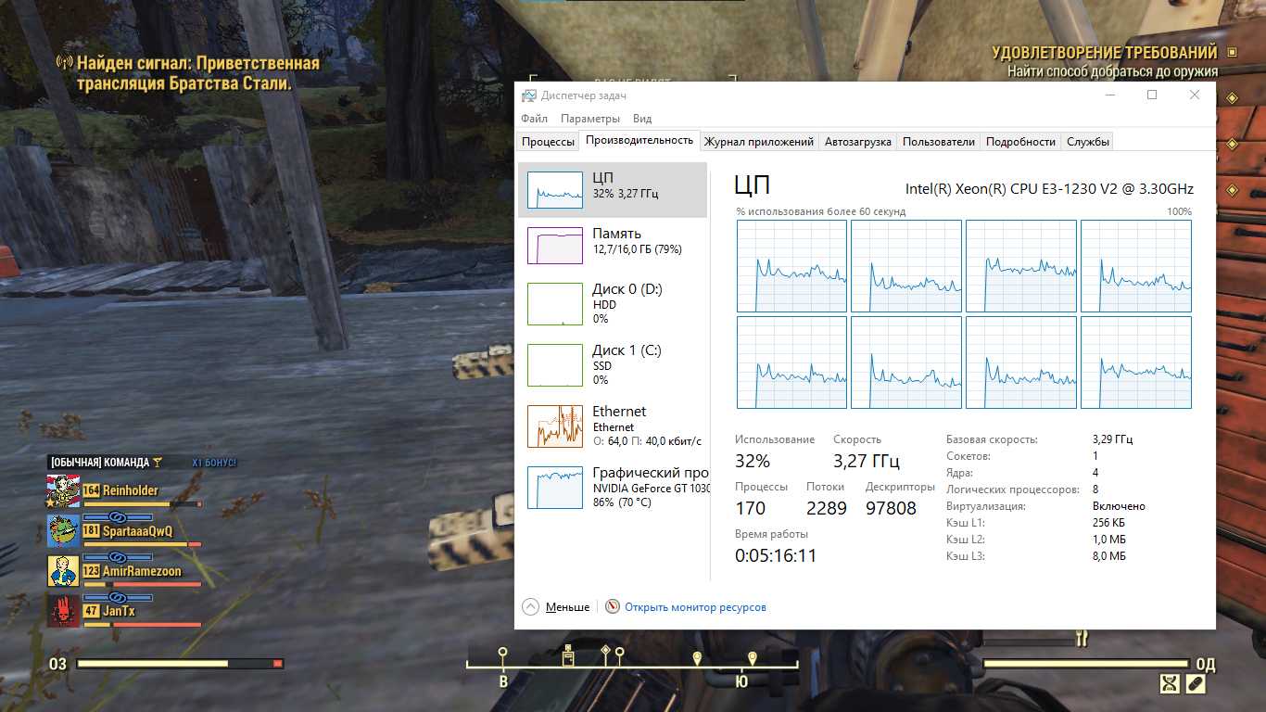Screen dimensions: 1266x712
Task: Click the cocktail glass icon beside КОМАНДА
Action: click(158, 462)
